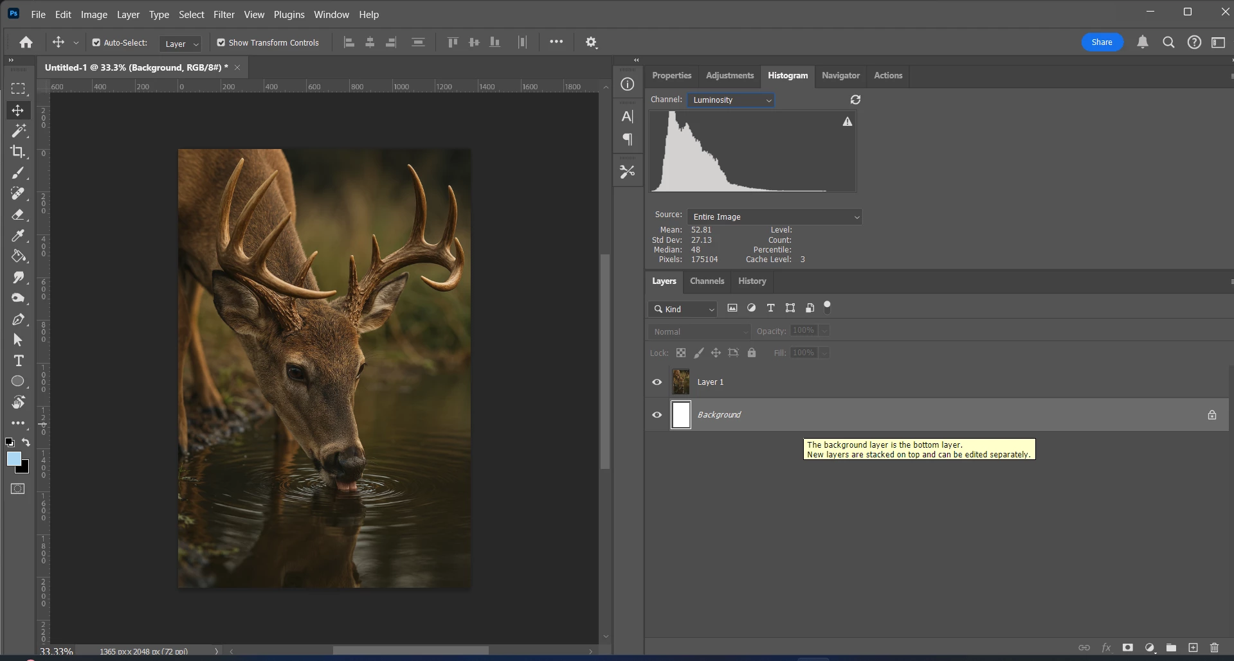The height and width of the screenshot is (661, 1234).
Task: Create a new layer with plus icon
Action: point(1193,648)
